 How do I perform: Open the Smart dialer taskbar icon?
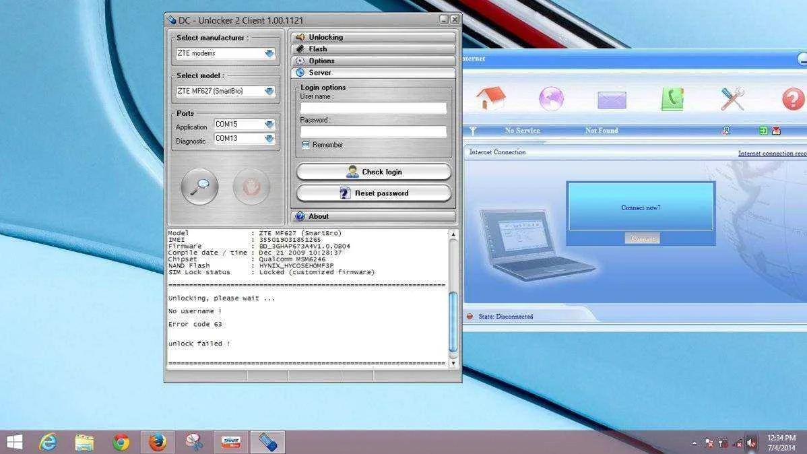pyautogui.click(x=230, y=442)
